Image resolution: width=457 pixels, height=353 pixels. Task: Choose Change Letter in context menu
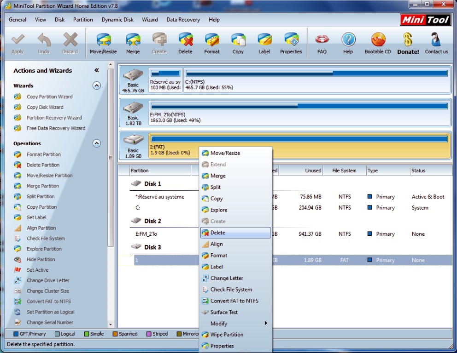pyautogui.click(x=235, y=278)
